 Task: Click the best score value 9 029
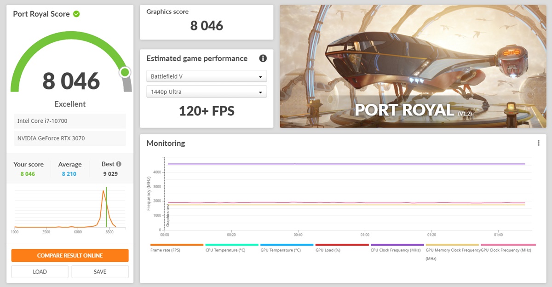(109, 174)
